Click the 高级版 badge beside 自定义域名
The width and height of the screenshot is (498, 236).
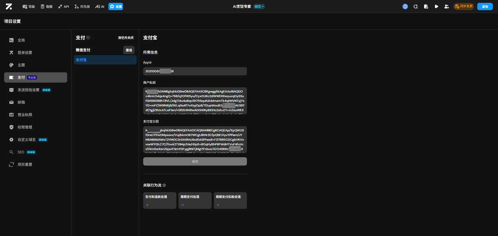(x=43, y=140)
